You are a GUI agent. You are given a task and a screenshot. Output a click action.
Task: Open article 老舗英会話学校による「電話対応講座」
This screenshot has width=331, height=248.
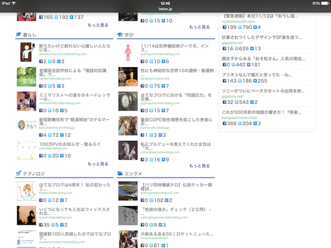(72, 72)
